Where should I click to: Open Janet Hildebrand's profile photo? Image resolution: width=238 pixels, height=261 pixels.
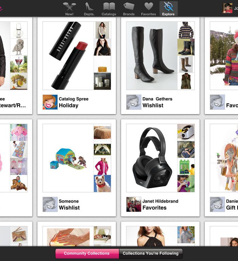coord(134,204)
